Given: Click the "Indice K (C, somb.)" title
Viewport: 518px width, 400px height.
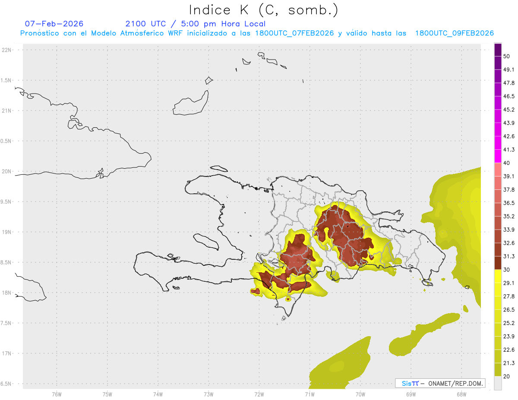Looking at the screenshot, I should [x=263, y=10].
